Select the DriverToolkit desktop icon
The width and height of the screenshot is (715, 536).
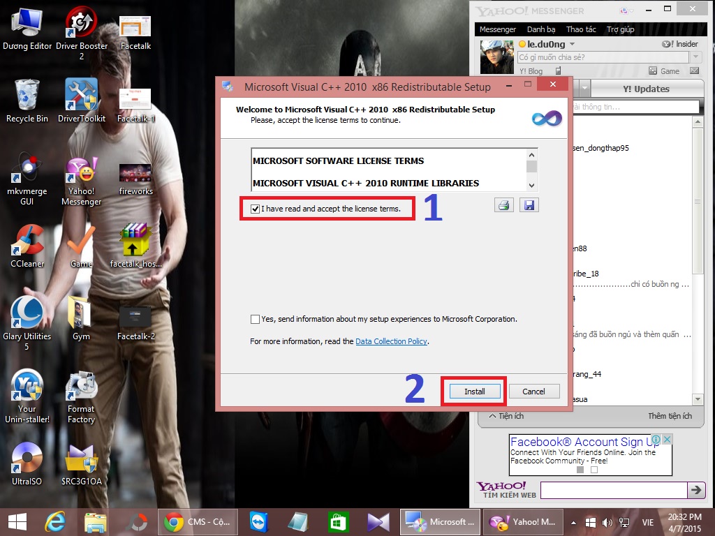(82, 100)
